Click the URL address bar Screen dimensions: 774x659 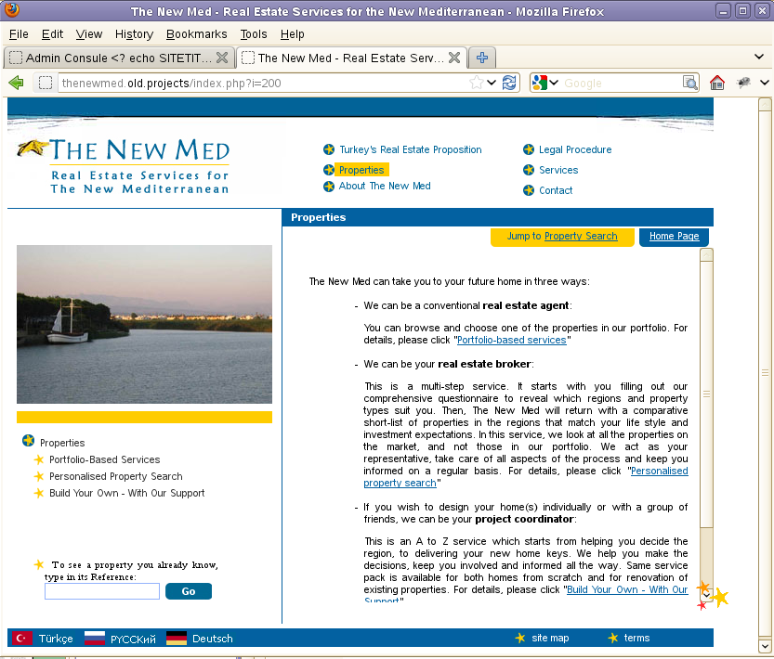tap(264, 83)
